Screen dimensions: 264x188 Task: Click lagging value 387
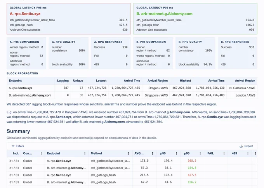[66, 88]
